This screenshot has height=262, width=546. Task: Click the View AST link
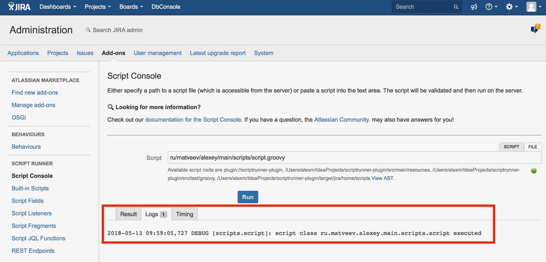383,178
